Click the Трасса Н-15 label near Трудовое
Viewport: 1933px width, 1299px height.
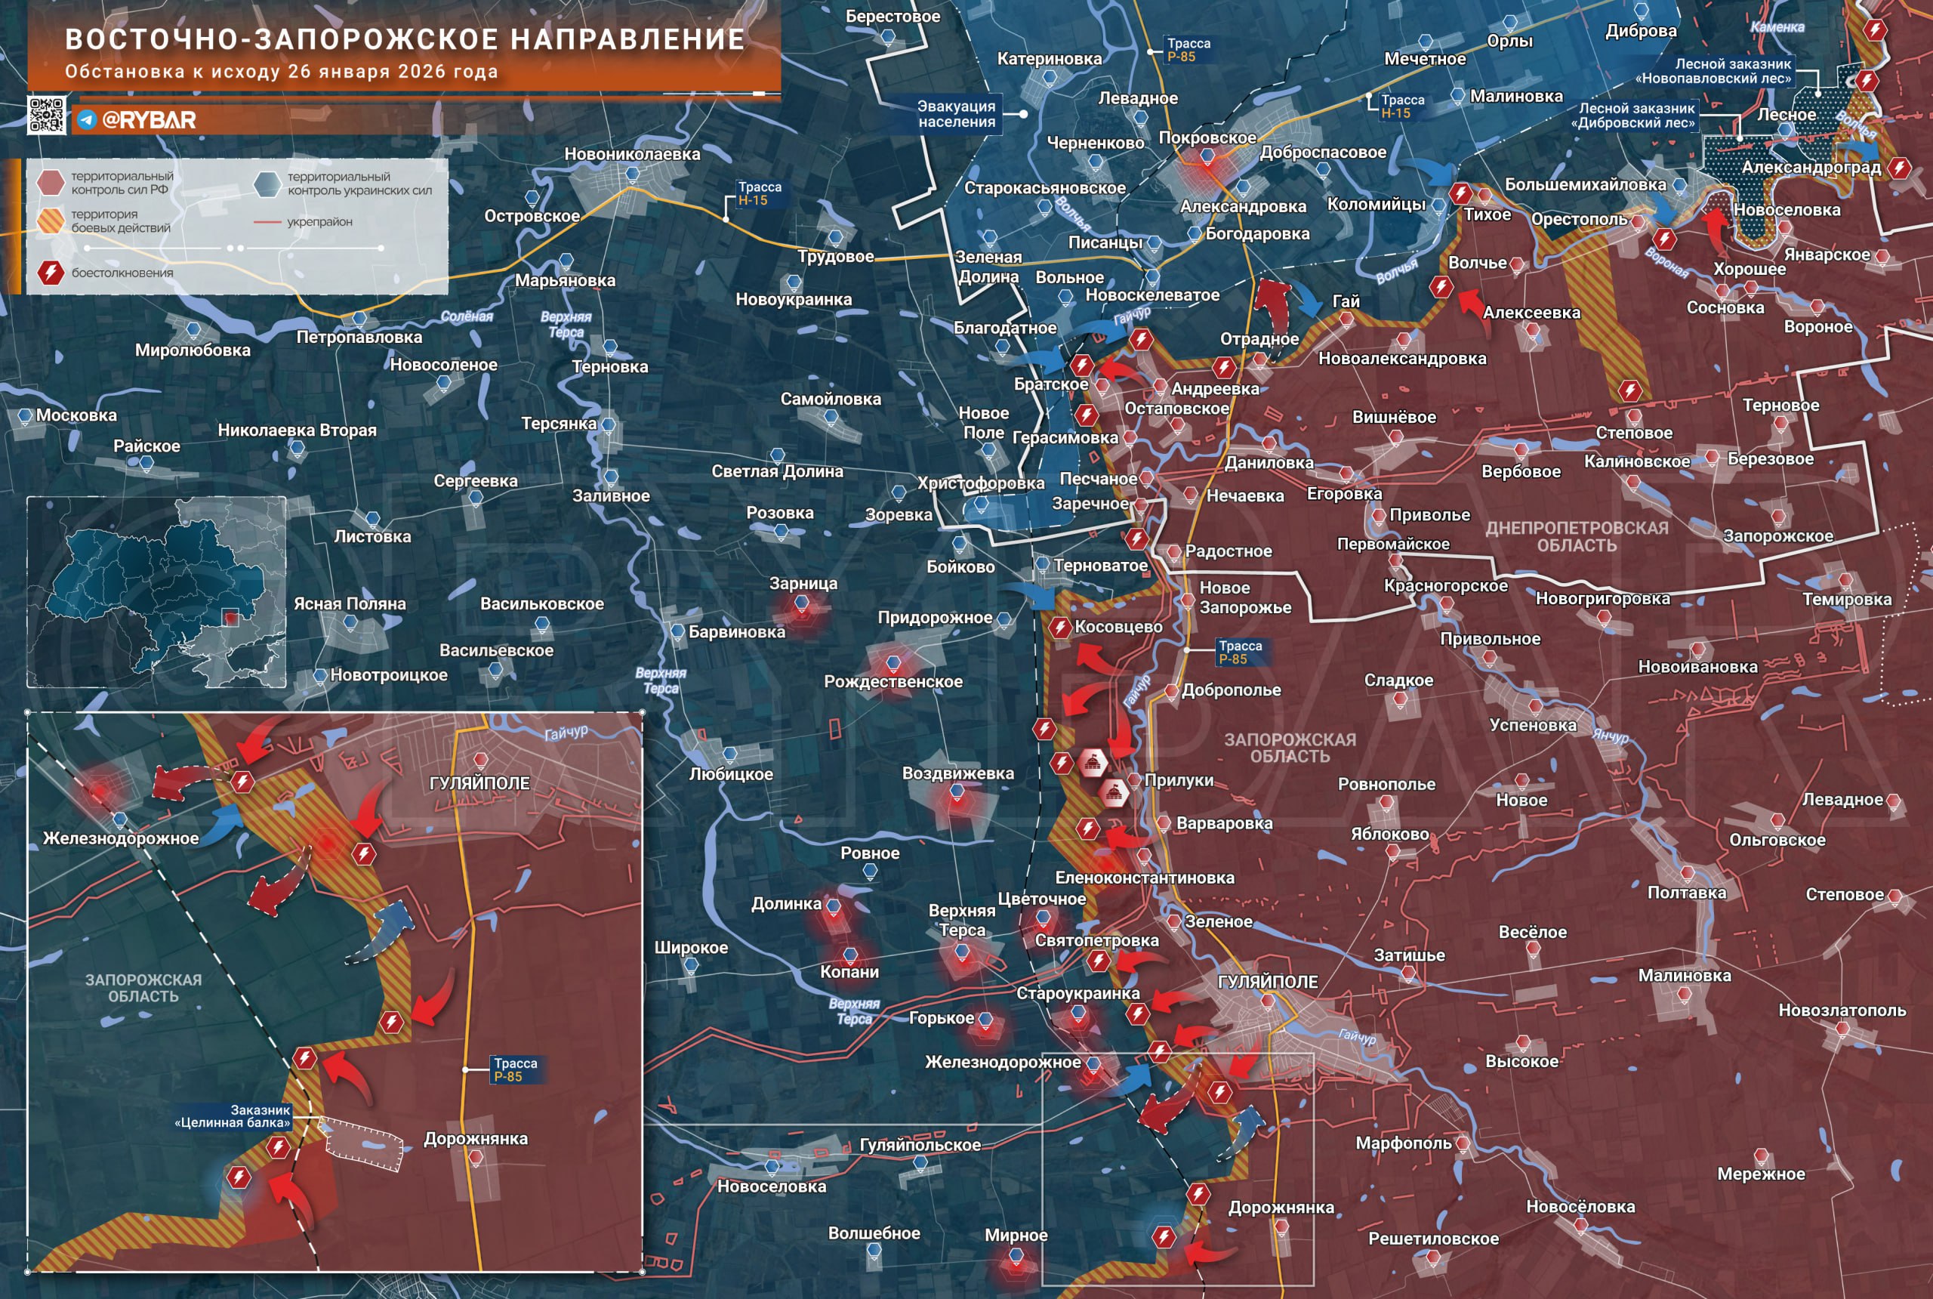[760, 194]
